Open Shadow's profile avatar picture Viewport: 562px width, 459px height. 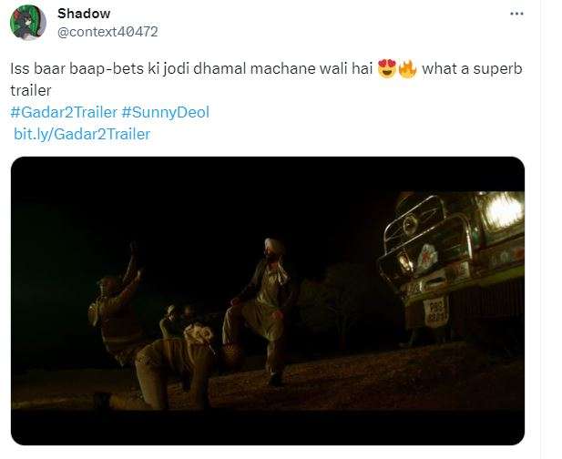click(28, 23)
